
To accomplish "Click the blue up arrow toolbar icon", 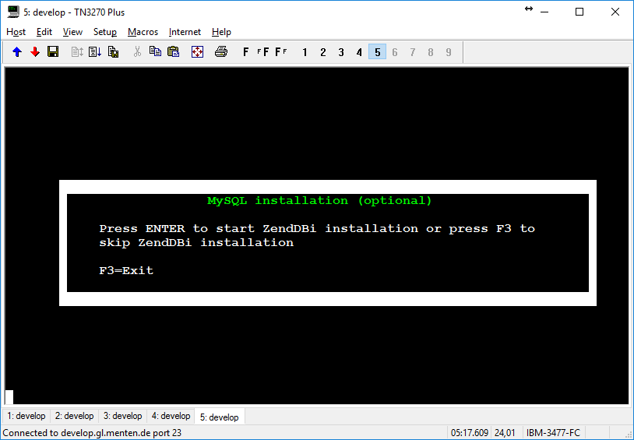I will [x=17, y=52].
